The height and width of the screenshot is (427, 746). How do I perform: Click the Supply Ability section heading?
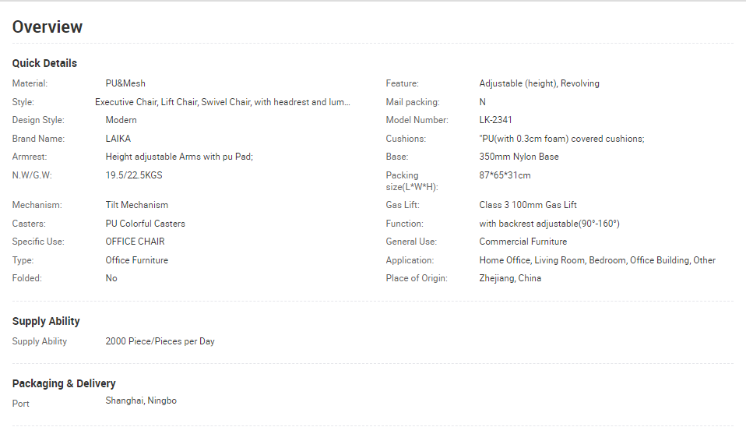click(x=46, y=321)
